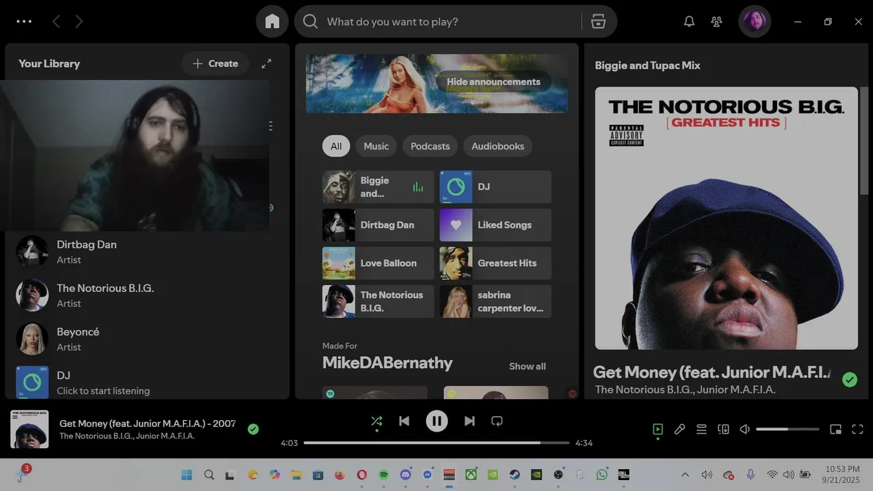
Task: Open the miniplayer
Action: 835,429
